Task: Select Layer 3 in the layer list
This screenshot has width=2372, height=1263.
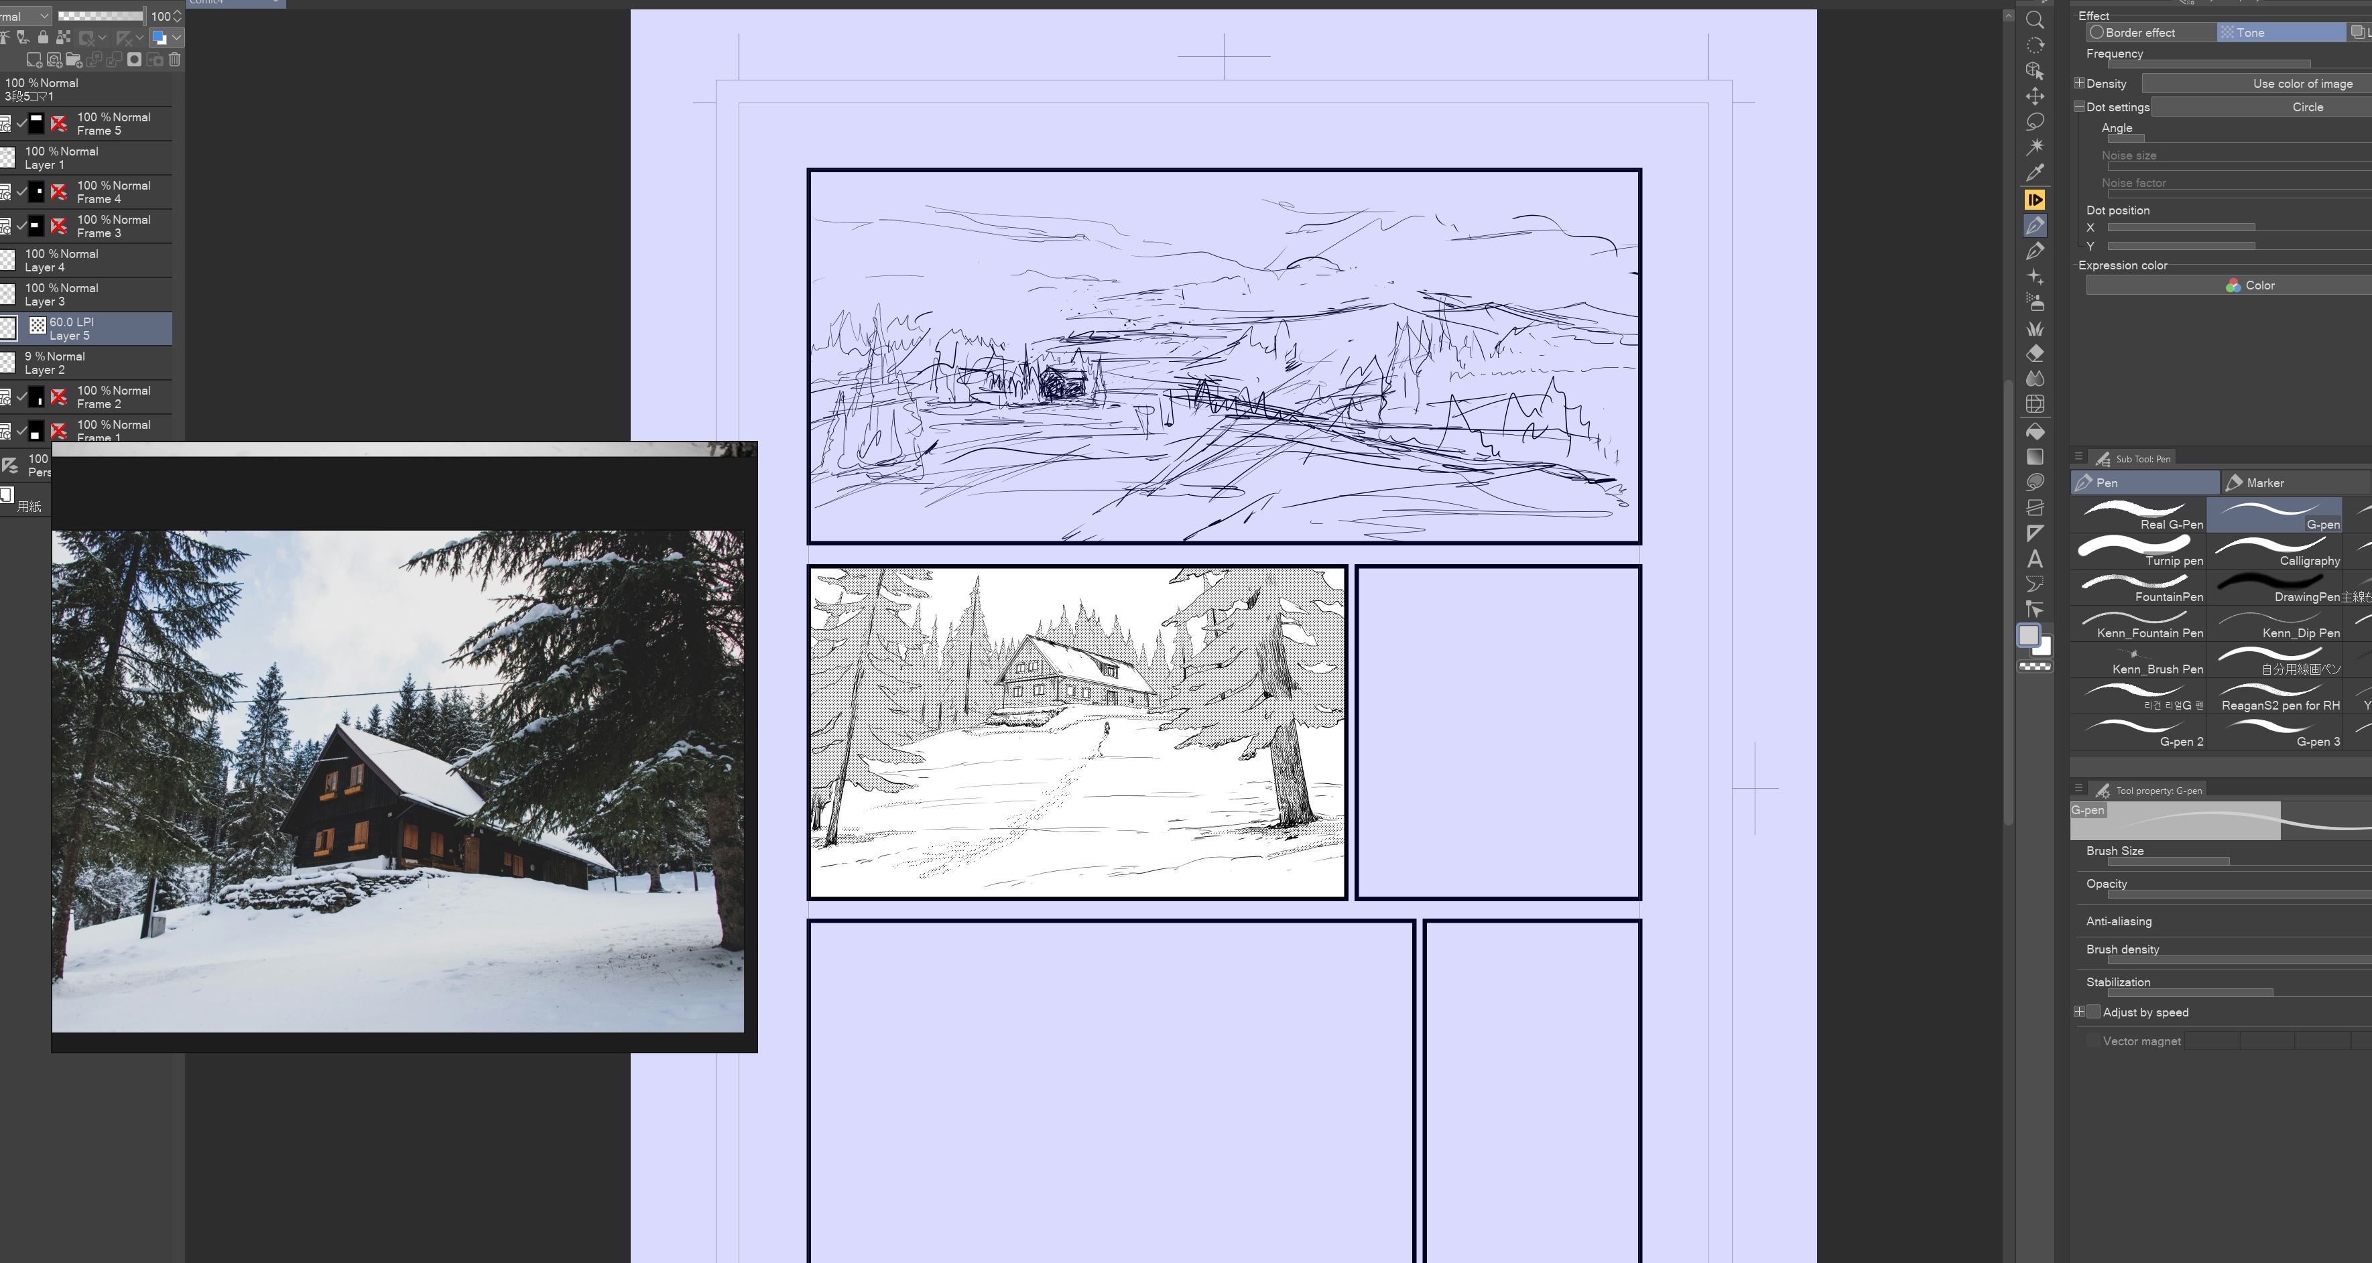Action: pos(86,295)
